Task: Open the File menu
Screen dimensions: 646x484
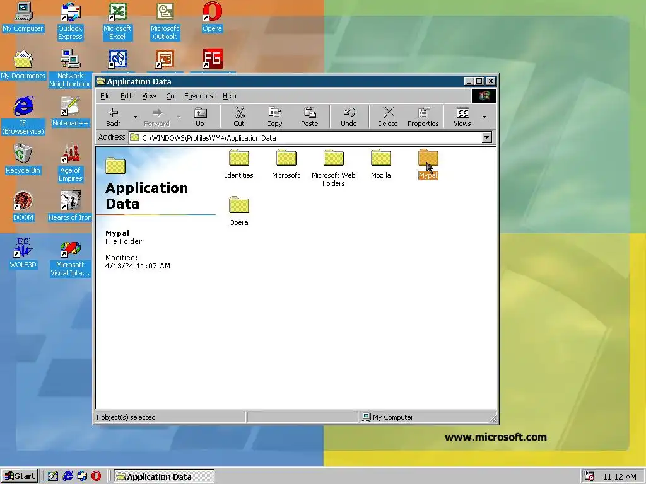Action: click(x=105, y=96)
